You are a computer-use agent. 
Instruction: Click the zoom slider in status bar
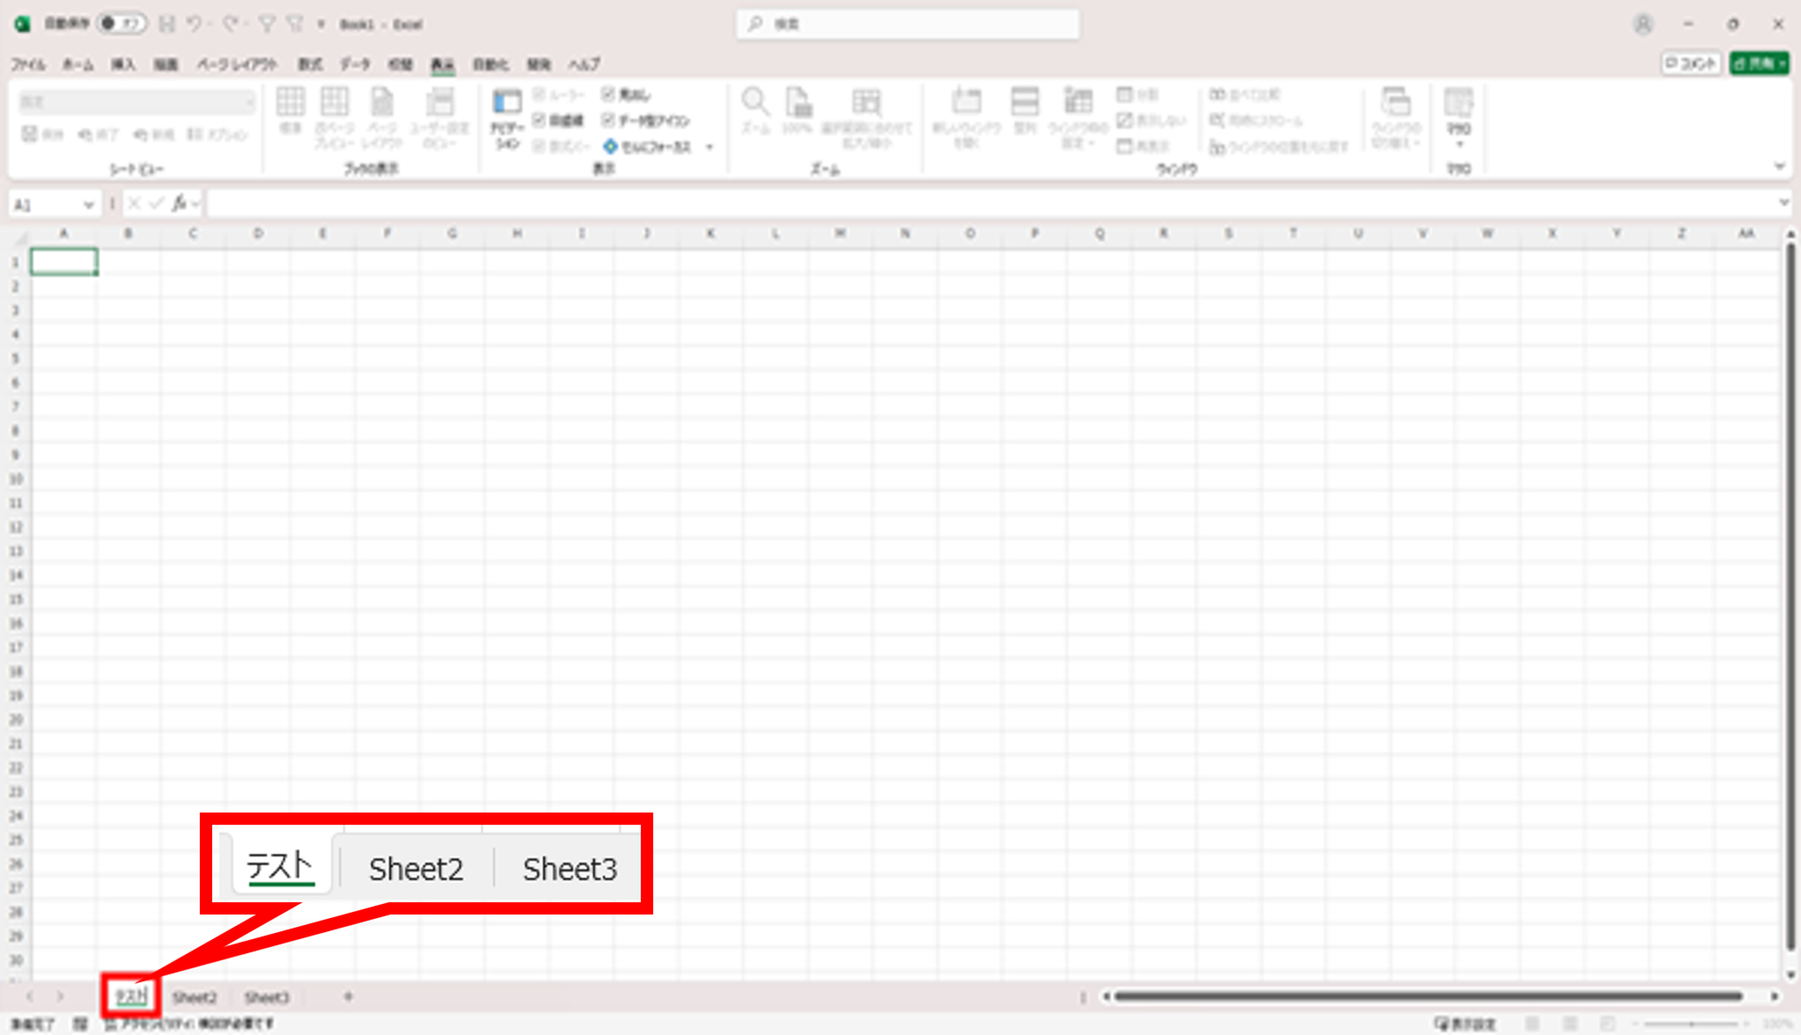(1691, 1024)
